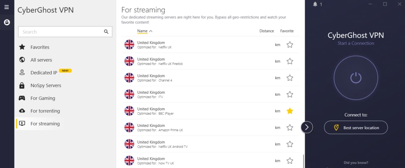The image size is (405, 168).
Task: Sort list by Name column arrow
Action: click(x=151, y=31)
